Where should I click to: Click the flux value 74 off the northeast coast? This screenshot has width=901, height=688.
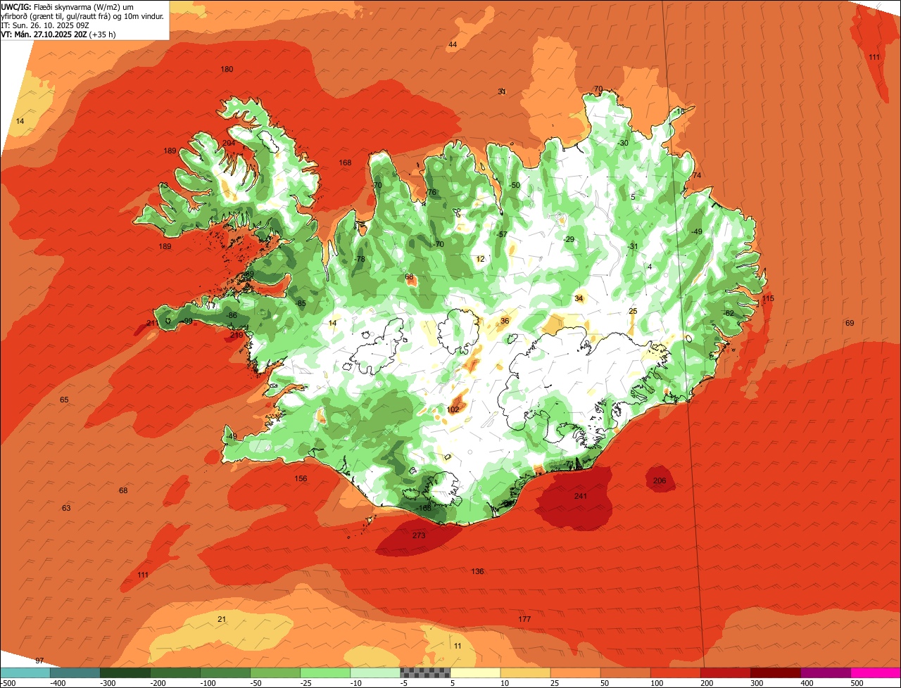pos(697,175)
